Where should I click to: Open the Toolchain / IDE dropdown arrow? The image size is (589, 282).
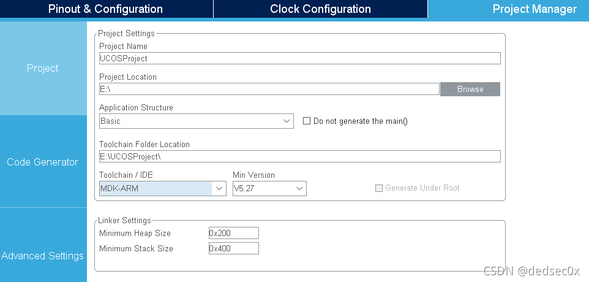coord(219,188)
